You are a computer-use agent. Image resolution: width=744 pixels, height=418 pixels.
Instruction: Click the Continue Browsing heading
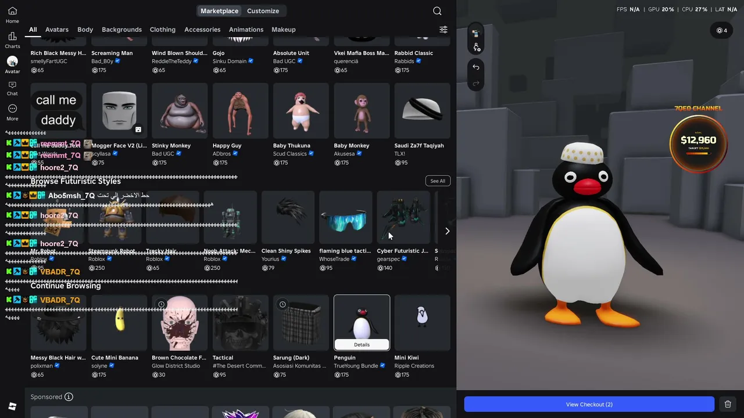coord(66,286)
